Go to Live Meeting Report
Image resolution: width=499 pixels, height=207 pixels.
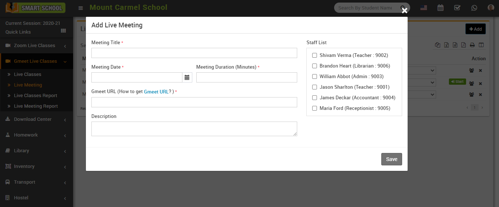pos(36,106)
